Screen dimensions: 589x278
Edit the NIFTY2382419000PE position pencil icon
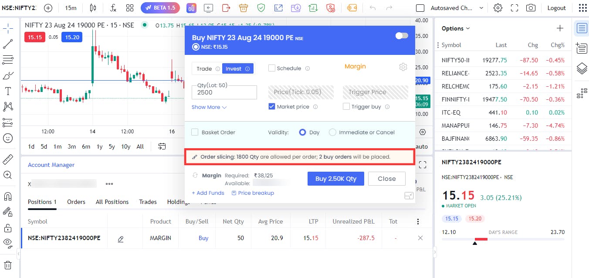(121, 239)
